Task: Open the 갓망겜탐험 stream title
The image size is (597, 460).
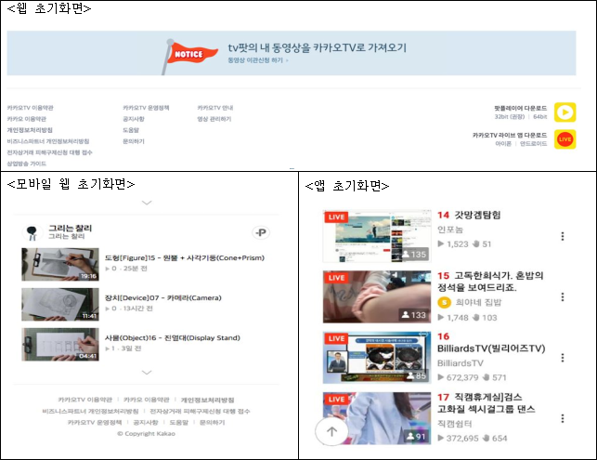Action: (477, 215)
